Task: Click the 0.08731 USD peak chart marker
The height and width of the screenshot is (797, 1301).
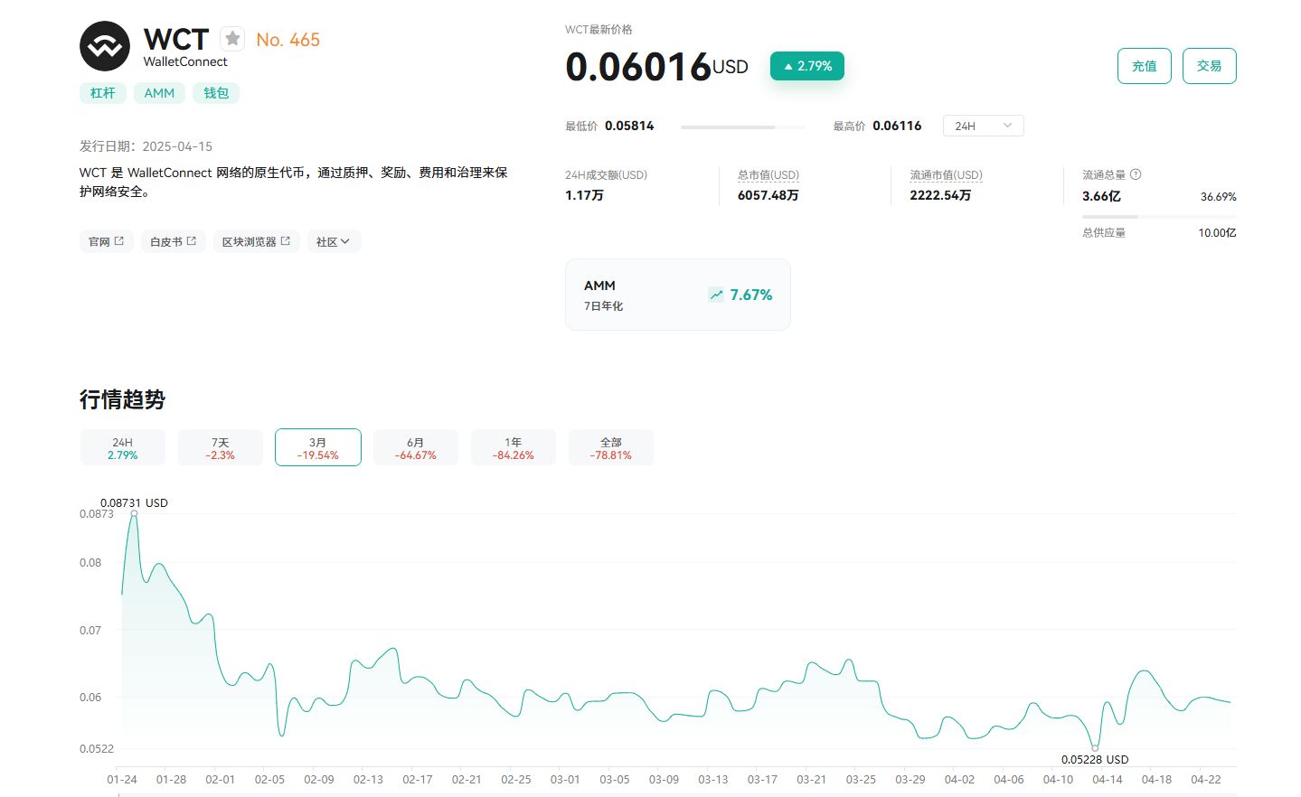Action: coord(134,513)
